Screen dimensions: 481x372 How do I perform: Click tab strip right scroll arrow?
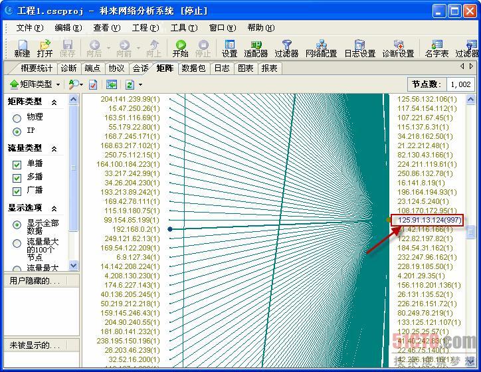pos(472,66)
